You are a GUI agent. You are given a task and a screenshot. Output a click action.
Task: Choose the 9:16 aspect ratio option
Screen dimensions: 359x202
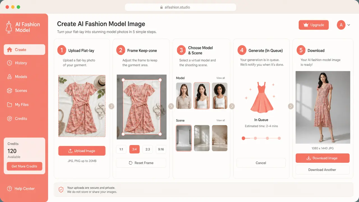coord(161,149)
